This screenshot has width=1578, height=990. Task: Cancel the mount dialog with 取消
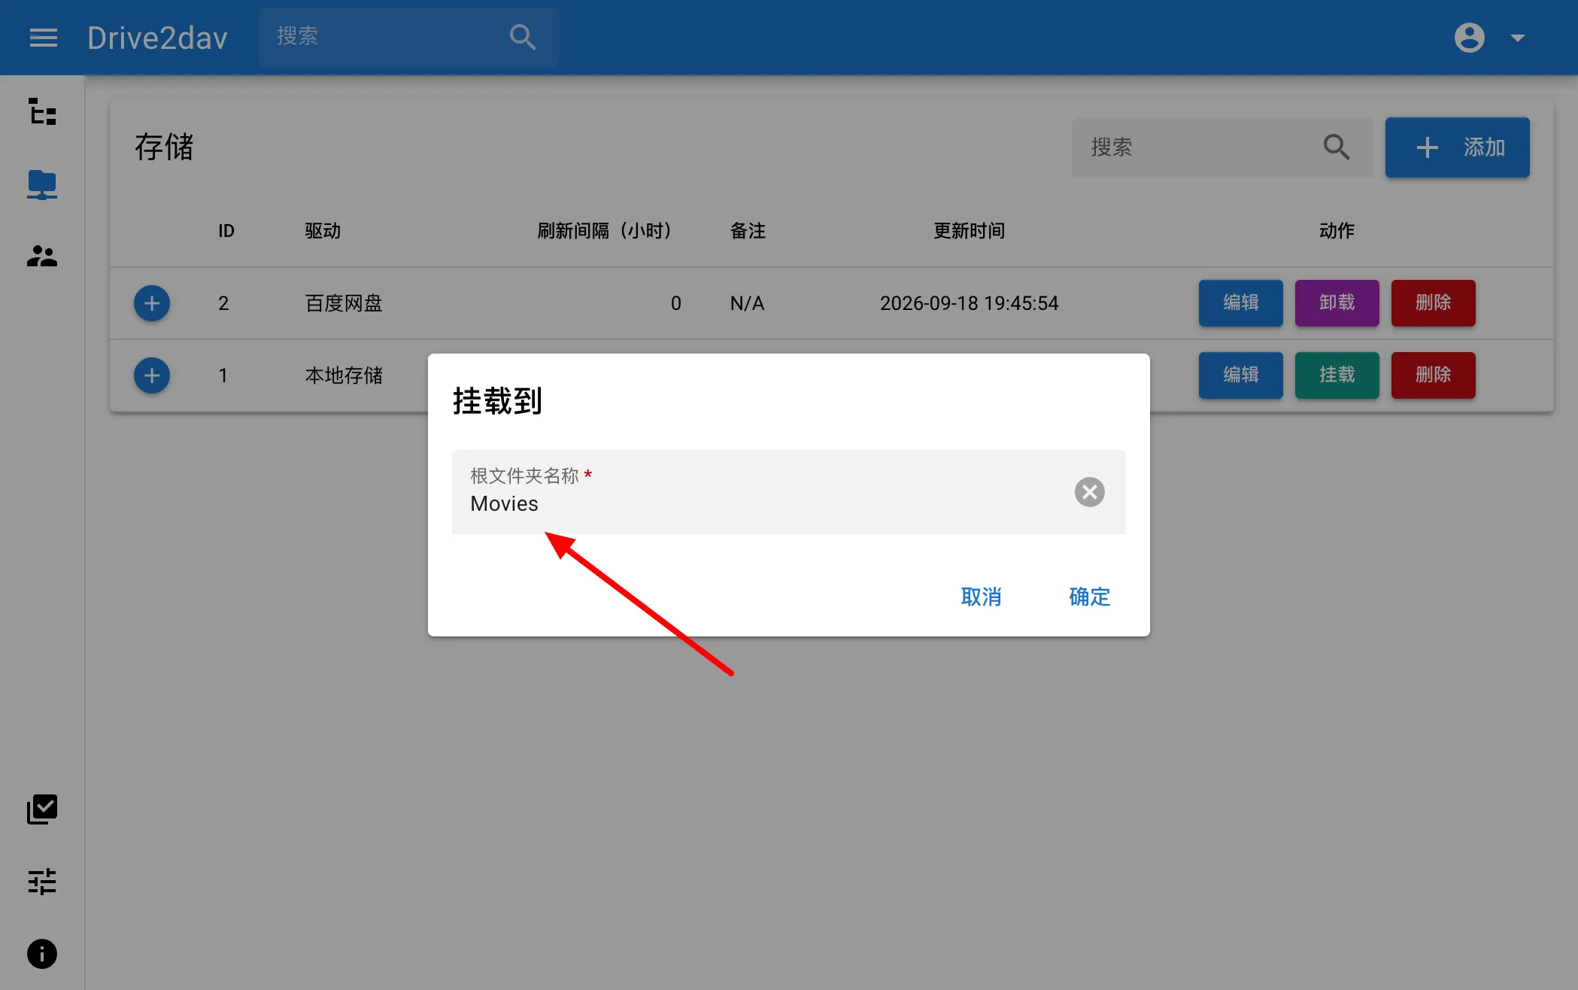pos(981,597)
